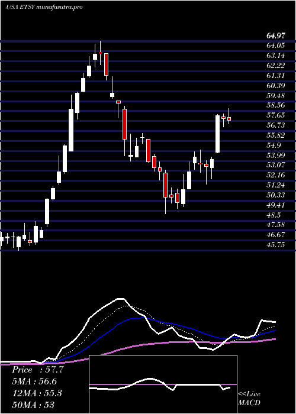Click the 64.05 price axis label
296x414 pixels.
[x=275, y=46]
